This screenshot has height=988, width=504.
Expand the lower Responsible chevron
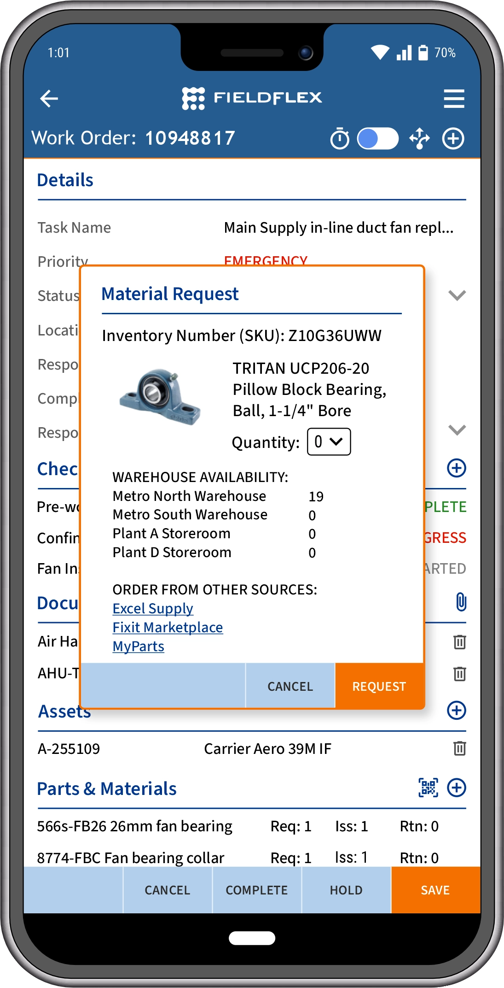coord(457,430)
